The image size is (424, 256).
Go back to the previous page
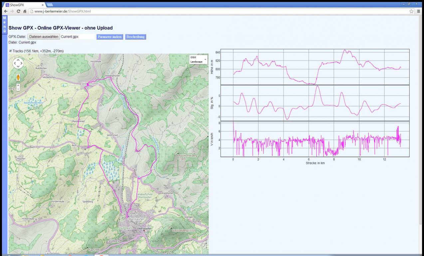tap(6, 11)
